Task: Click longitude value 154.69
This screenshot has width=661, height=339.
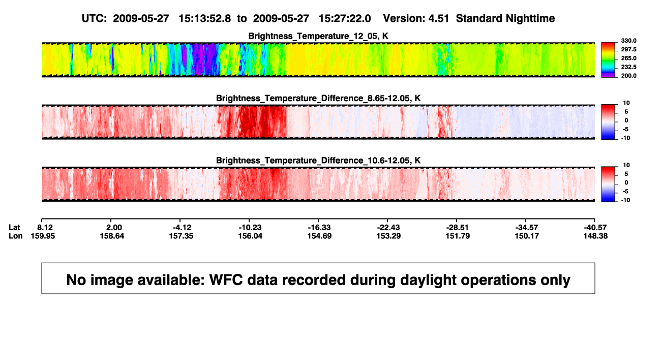Action: coord(319,236)
